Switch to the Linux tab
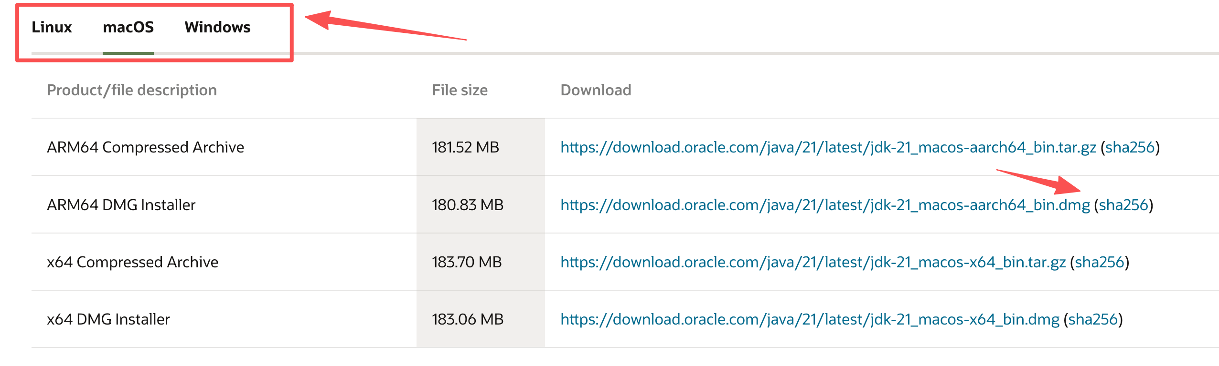 pyautogui.click(x=52, y=28)
